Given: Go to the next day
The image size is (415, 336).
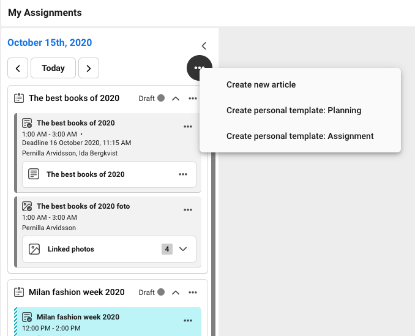Looking at the screenshot, I should (x=89, y=68).
